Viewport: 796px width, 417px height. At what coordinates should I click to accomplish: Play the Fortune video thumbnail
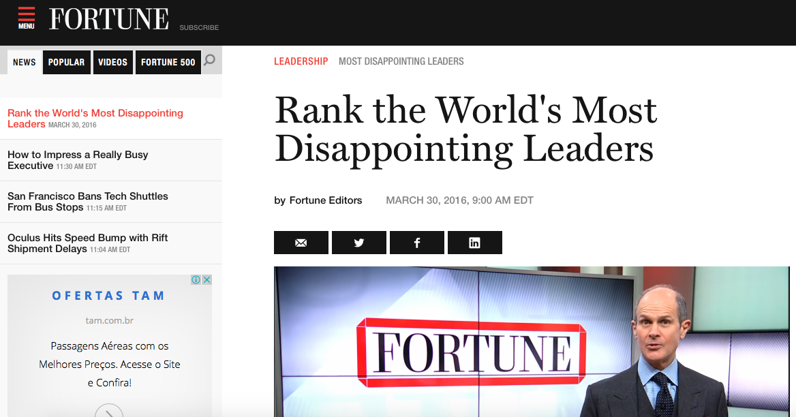[532, 342]
